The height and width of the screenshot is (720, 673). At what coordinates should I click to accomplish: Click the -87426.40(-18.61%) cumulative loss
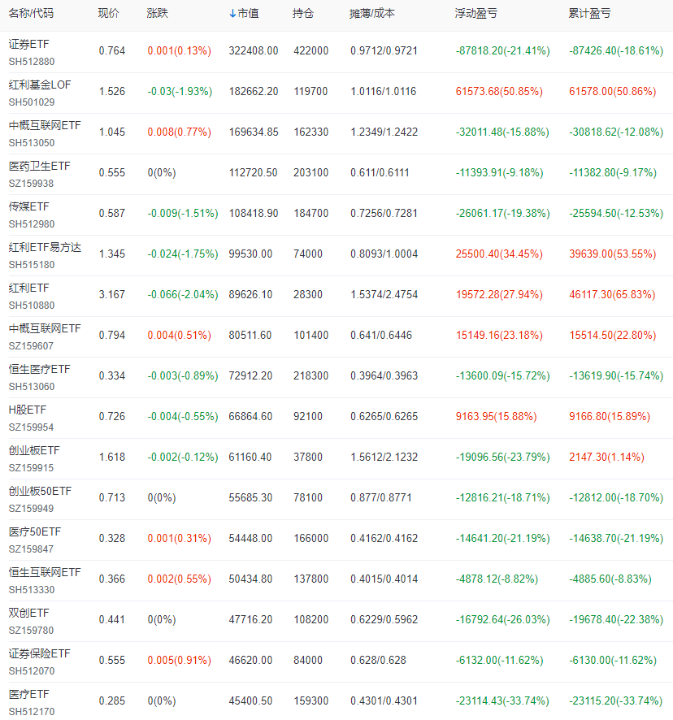point(616,50)
